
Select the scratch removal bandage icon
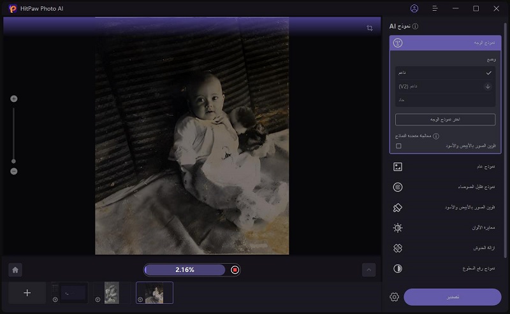[x=398, y=248]
